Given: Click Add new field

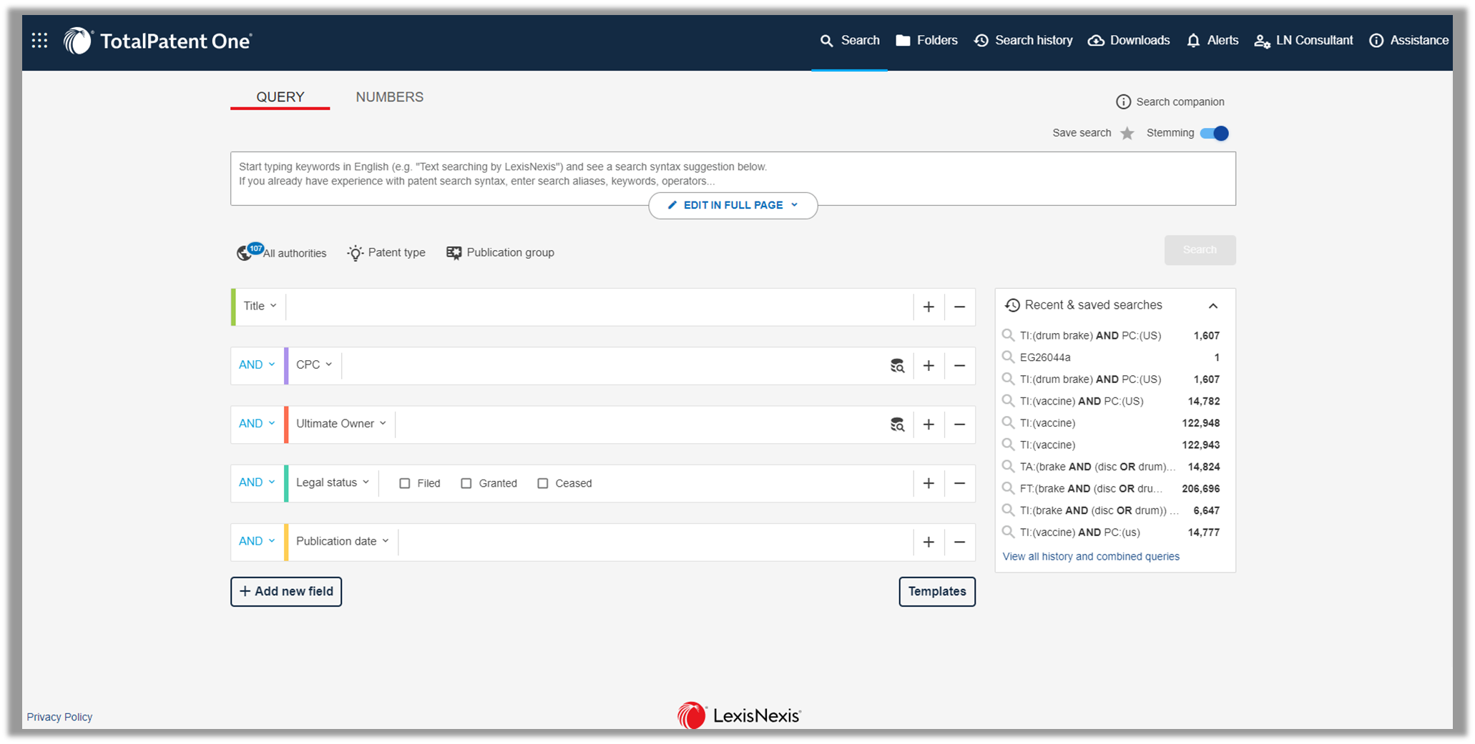Looking at the screenshot, I should pyautogui.click(x=286, y=591).
